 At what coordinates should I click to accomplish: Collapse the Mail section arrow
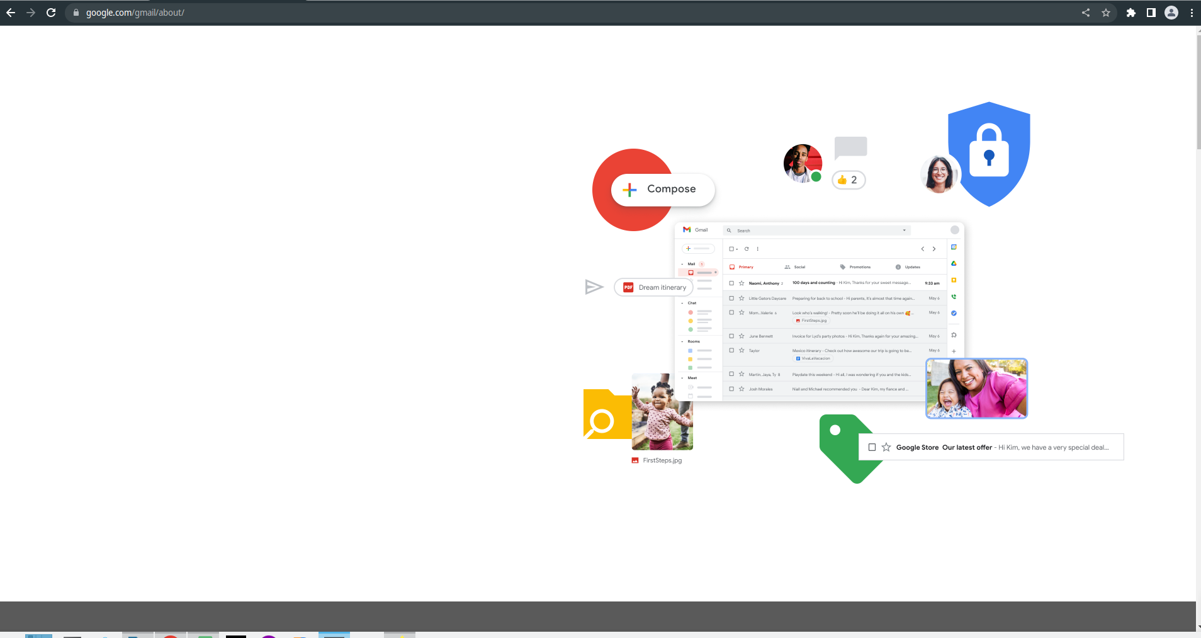coord(682,264)
